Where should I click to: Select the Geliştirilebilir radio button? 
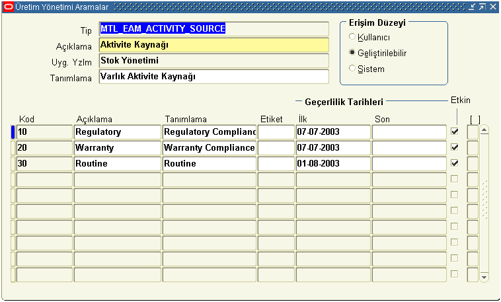352,53
